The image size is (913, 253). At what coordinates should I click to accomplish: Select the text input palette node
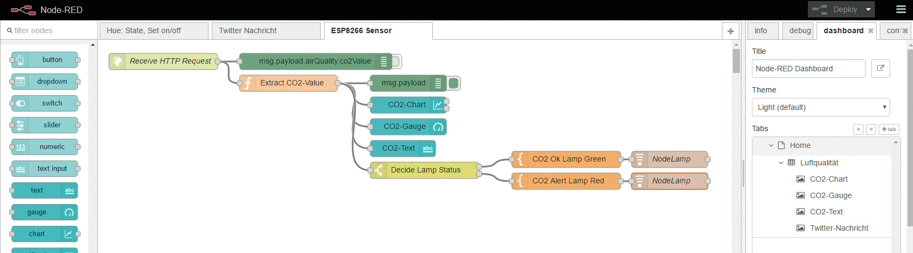tap(45, 169)
